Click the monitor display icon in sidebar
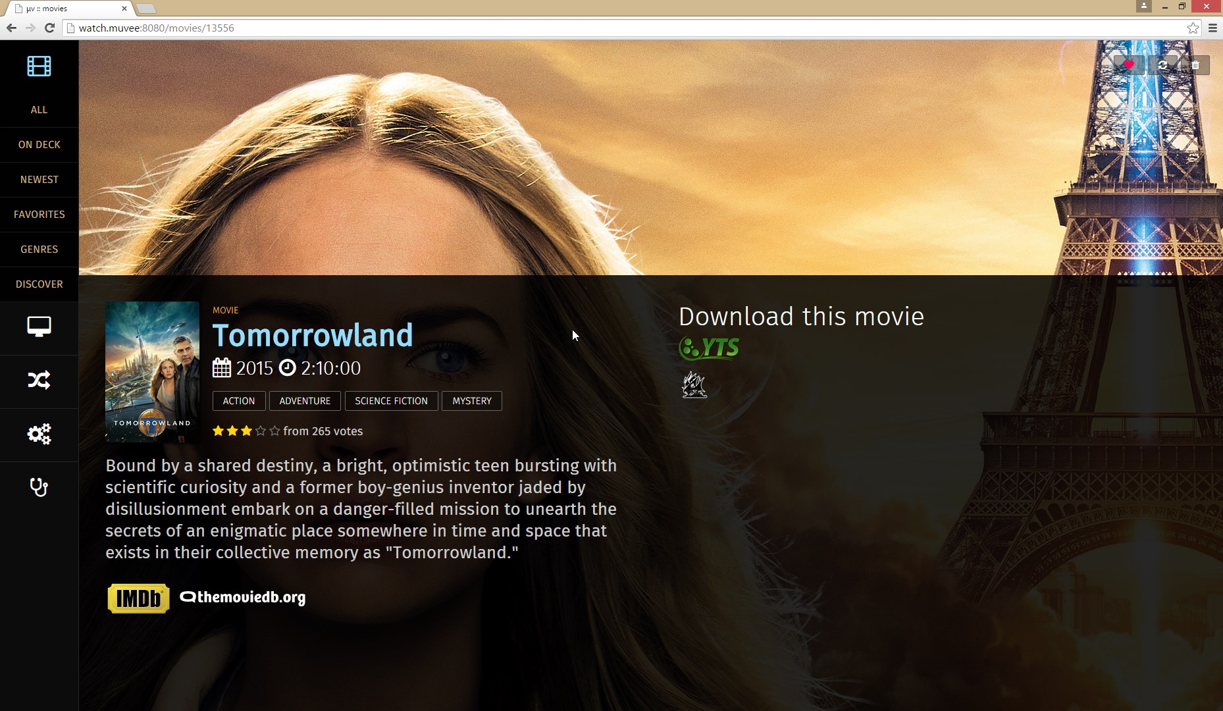 (x=39, y=327)
